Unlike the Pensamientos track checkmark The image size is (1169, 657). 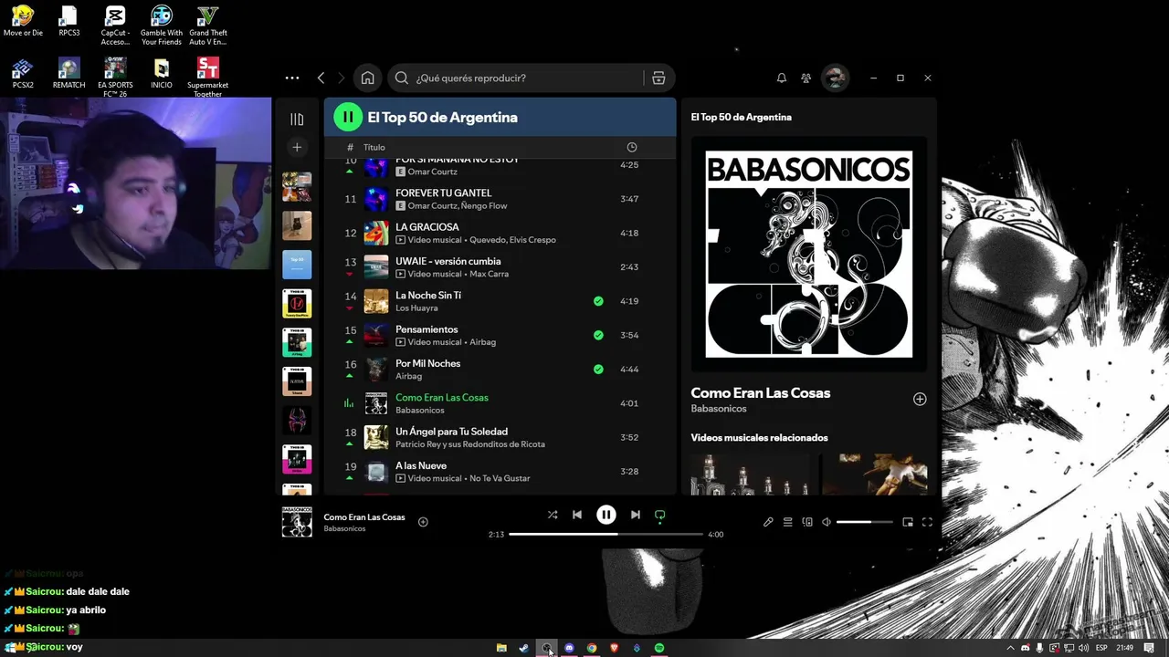(x=598, y=335)
